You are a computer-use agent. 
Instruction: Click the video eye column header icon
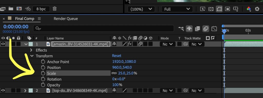[3, 38]
